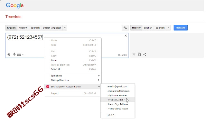Click the Google logo
The image size is (206, 128).
point(15,5)
